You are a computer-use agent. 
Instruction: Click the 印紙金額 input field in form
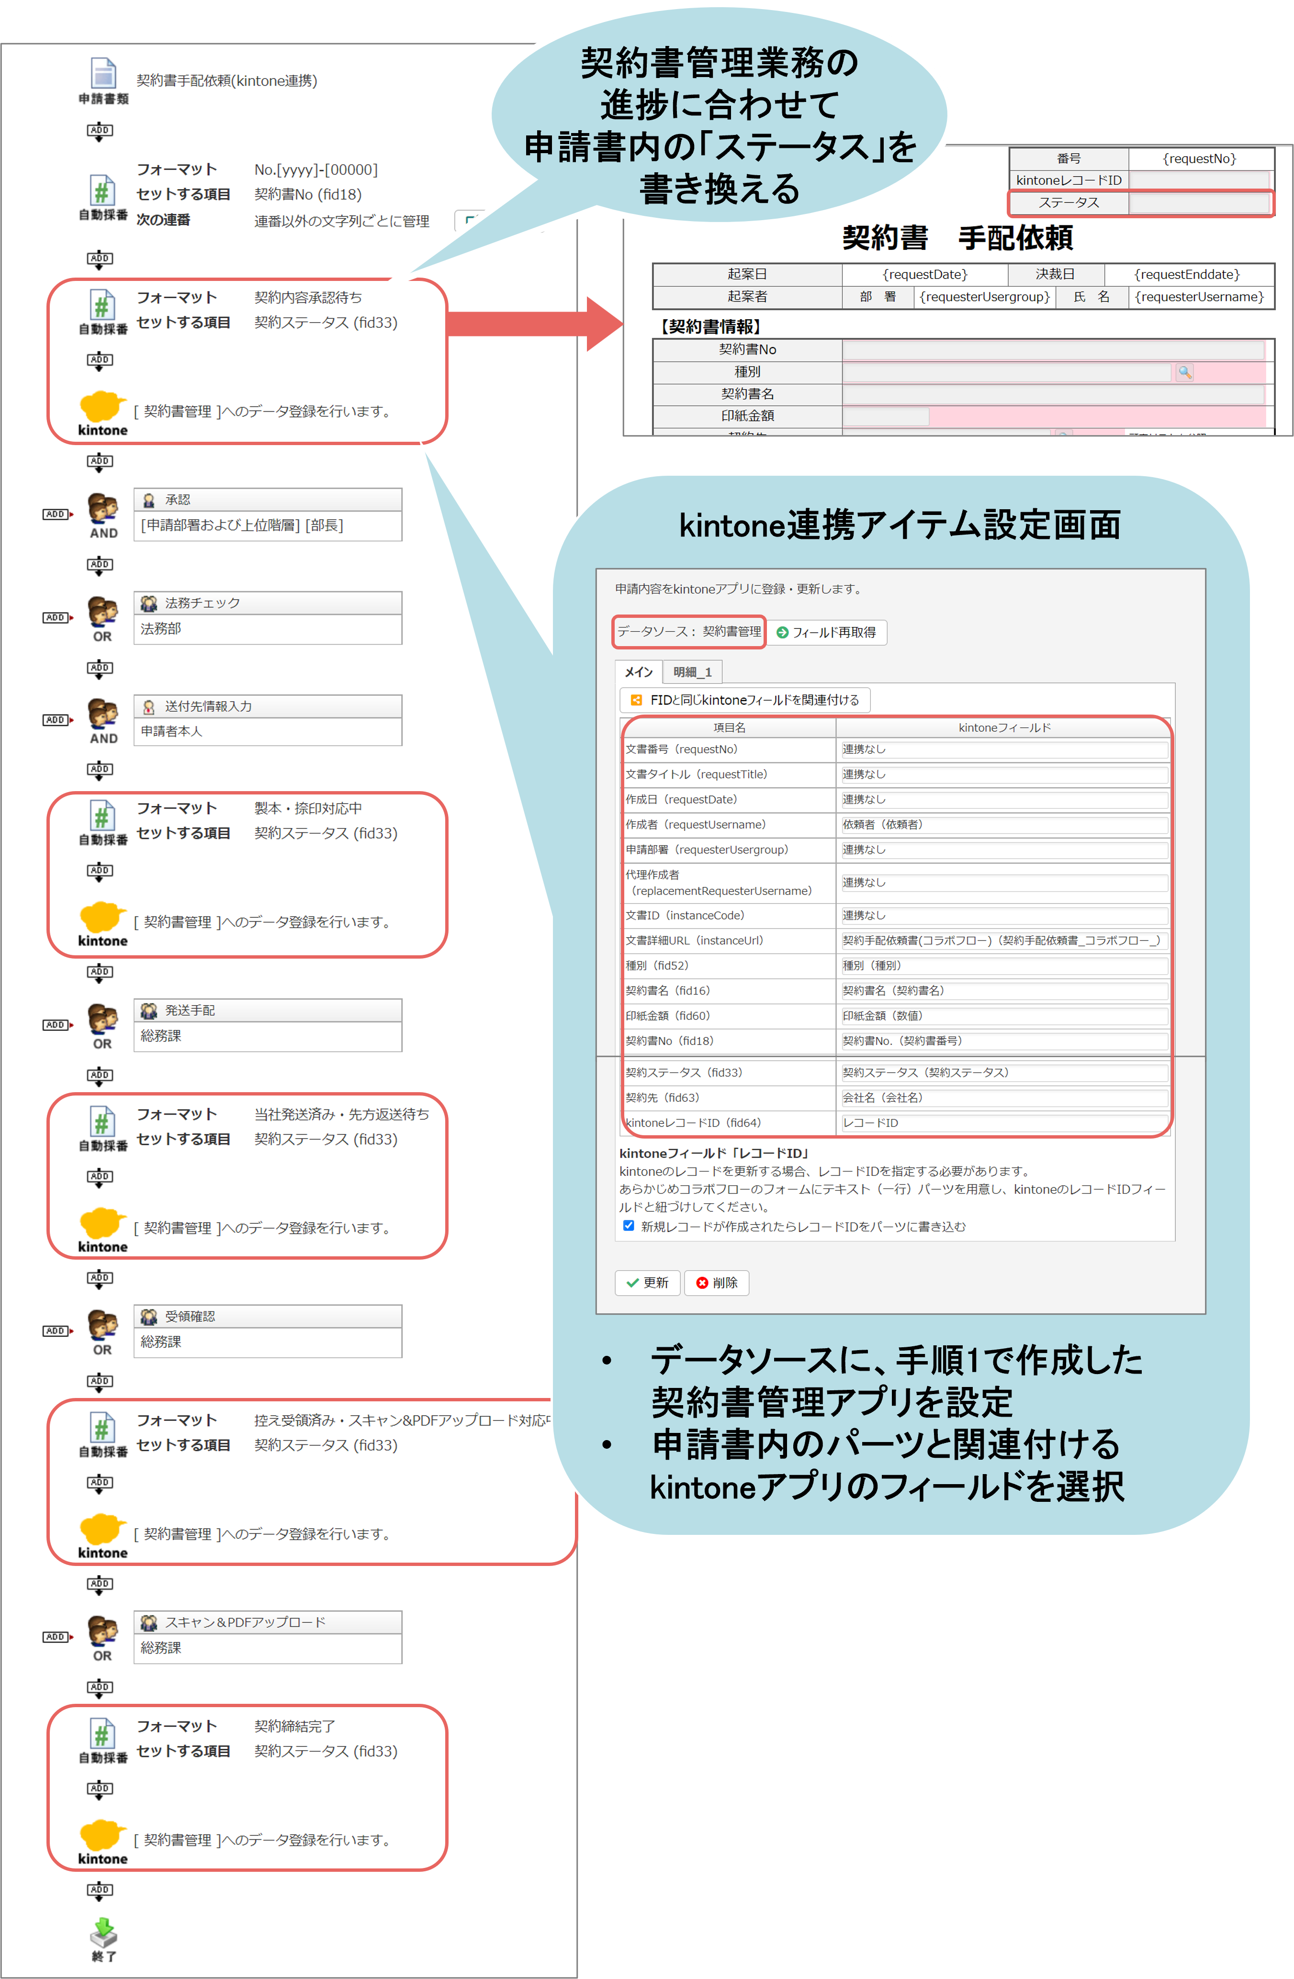click(x=886, y=416)
